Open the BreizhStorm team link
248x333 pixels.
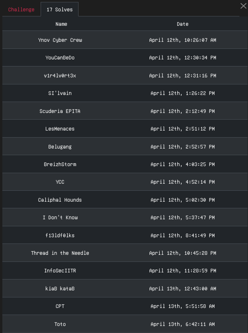pyautogui.click(x=60, y=165)
